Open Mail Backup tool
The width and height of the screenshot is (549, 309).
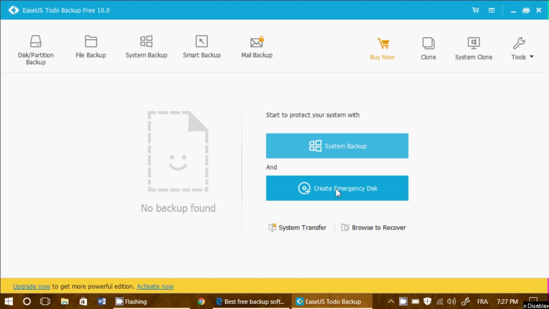point(256,47)
